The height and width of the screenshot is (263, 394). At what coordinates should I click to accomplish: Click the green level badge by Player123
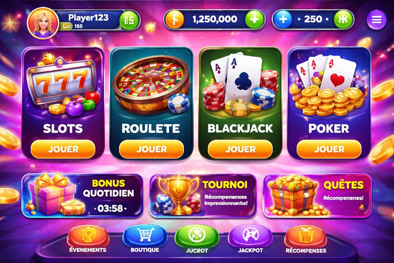(x=129, y=20)
